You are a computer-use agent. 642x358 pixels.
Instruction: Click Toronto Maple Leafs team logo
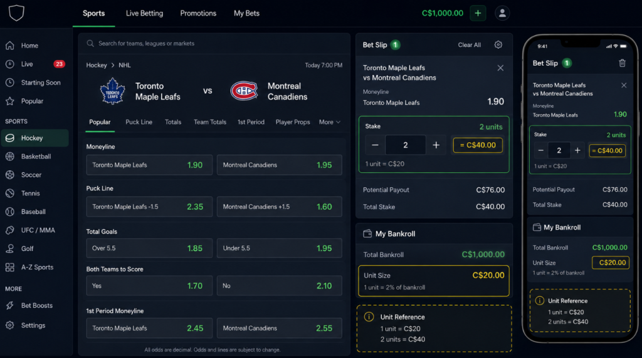click(x=113, y=91)
